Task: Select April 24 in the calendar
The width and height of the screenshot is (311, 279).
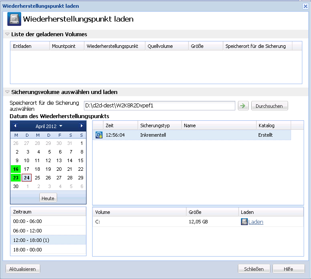Action: point(26,178)
